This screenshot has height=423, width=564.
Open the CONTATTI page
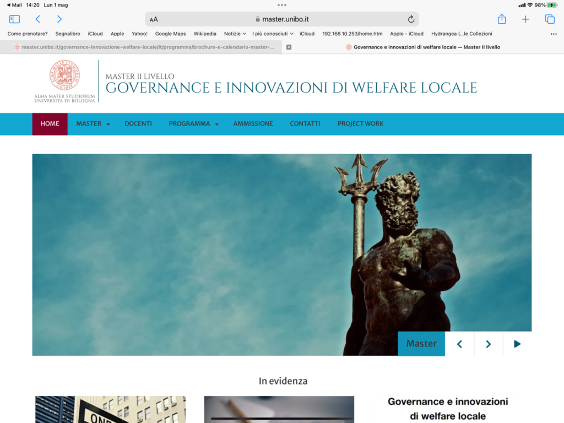[x=305, y=124]
